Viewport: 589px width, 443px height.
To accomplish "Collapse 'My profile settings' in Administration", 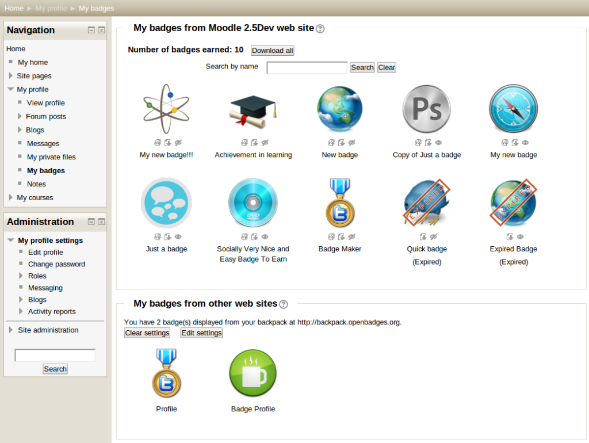I will pyautogui.click(x=11, y=240).
